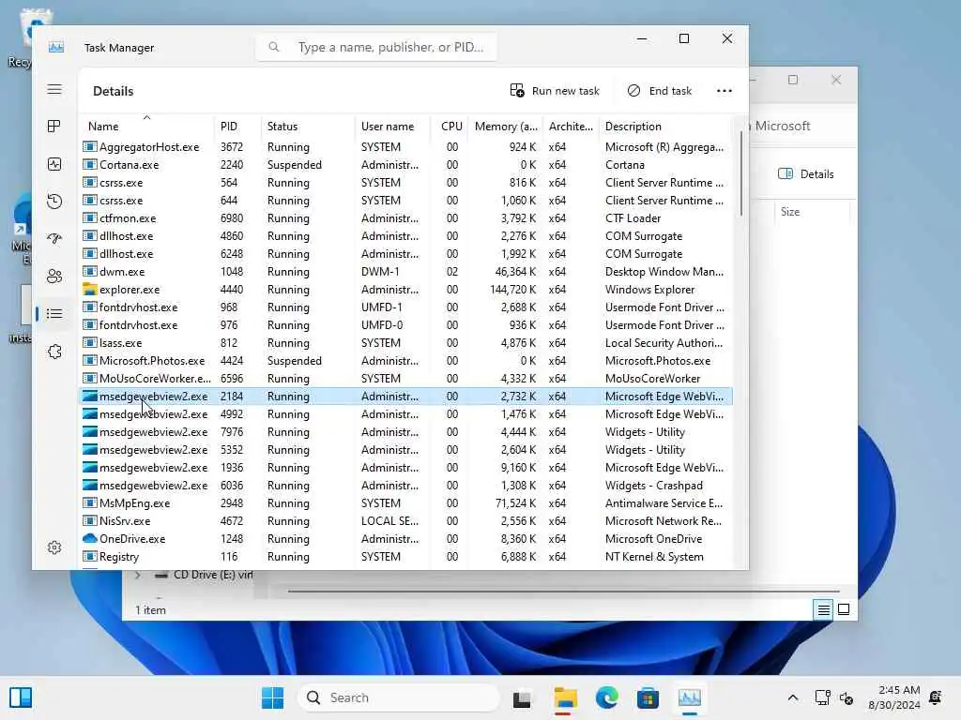The width and height of the screenshot is (961, 720).
Task: Select msedgewebview2.exe with PID 4992
Action: 406,413
